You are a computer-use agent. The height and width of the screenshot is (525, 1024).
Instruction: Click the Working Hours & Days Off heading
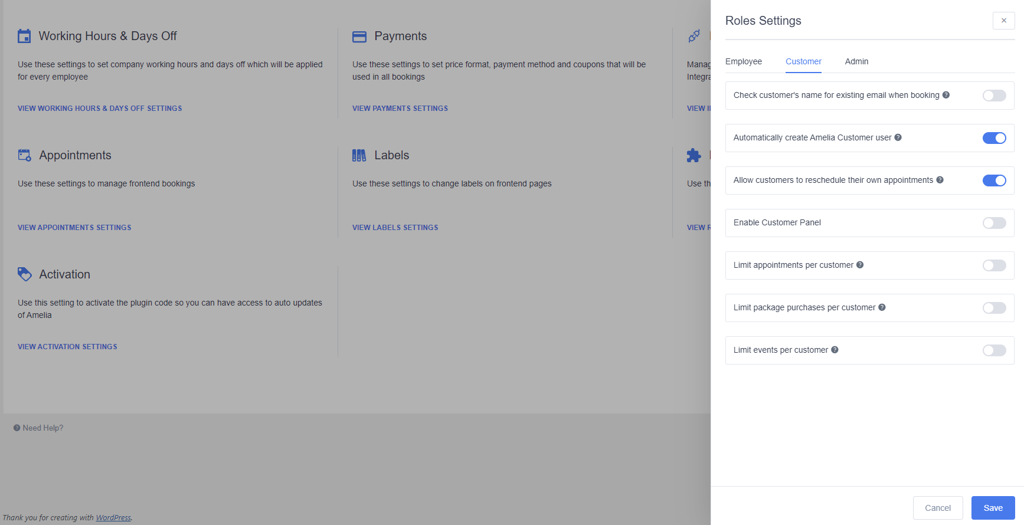[x=108, y=36]
